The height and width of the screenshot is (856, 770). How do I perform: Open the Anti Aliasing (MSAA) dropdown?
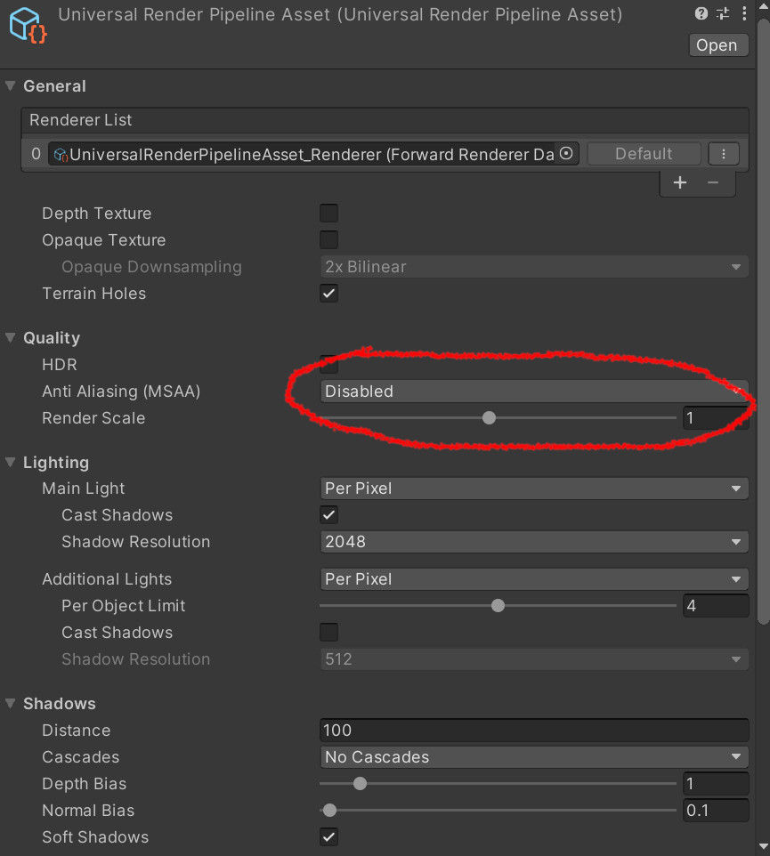[534, 391]
